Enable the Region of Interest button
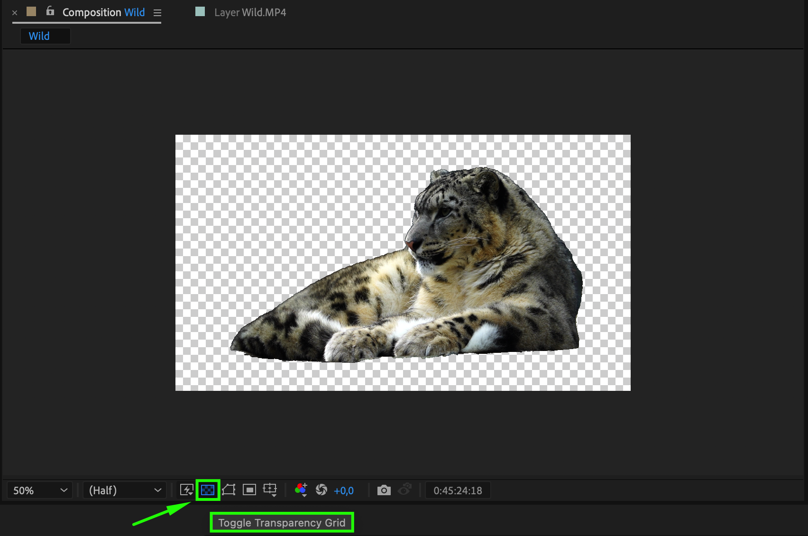 pos(249,490)
